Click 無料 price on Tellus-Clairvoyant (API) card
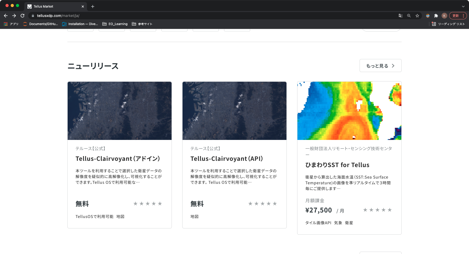The image size is (469, 254). [197, 204]
